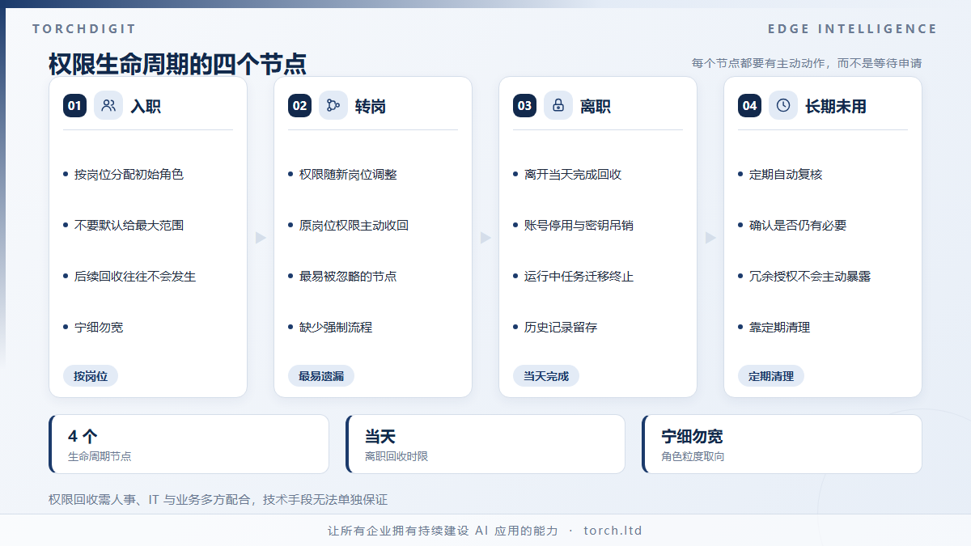Click bullet 原岗位权限主动收回
The width and height of the screenshot is (971, 546).
click(354, 225)
